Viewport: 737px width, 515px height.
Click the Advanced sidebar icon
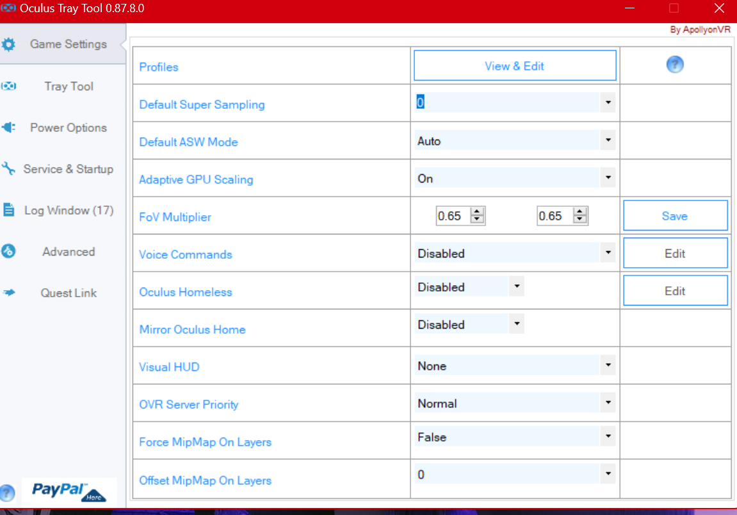(8, 251)
